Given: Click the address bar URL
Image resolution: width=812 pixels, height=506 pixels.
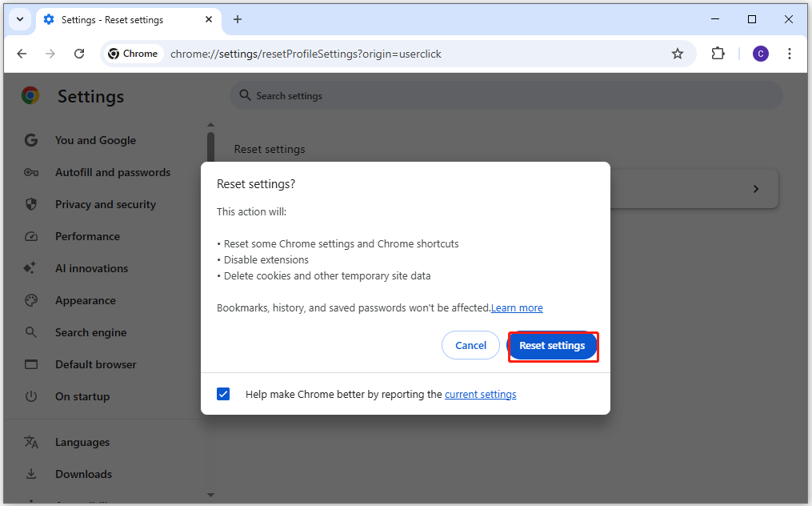Looking at the screenshot, I should [x=306, y=54].
